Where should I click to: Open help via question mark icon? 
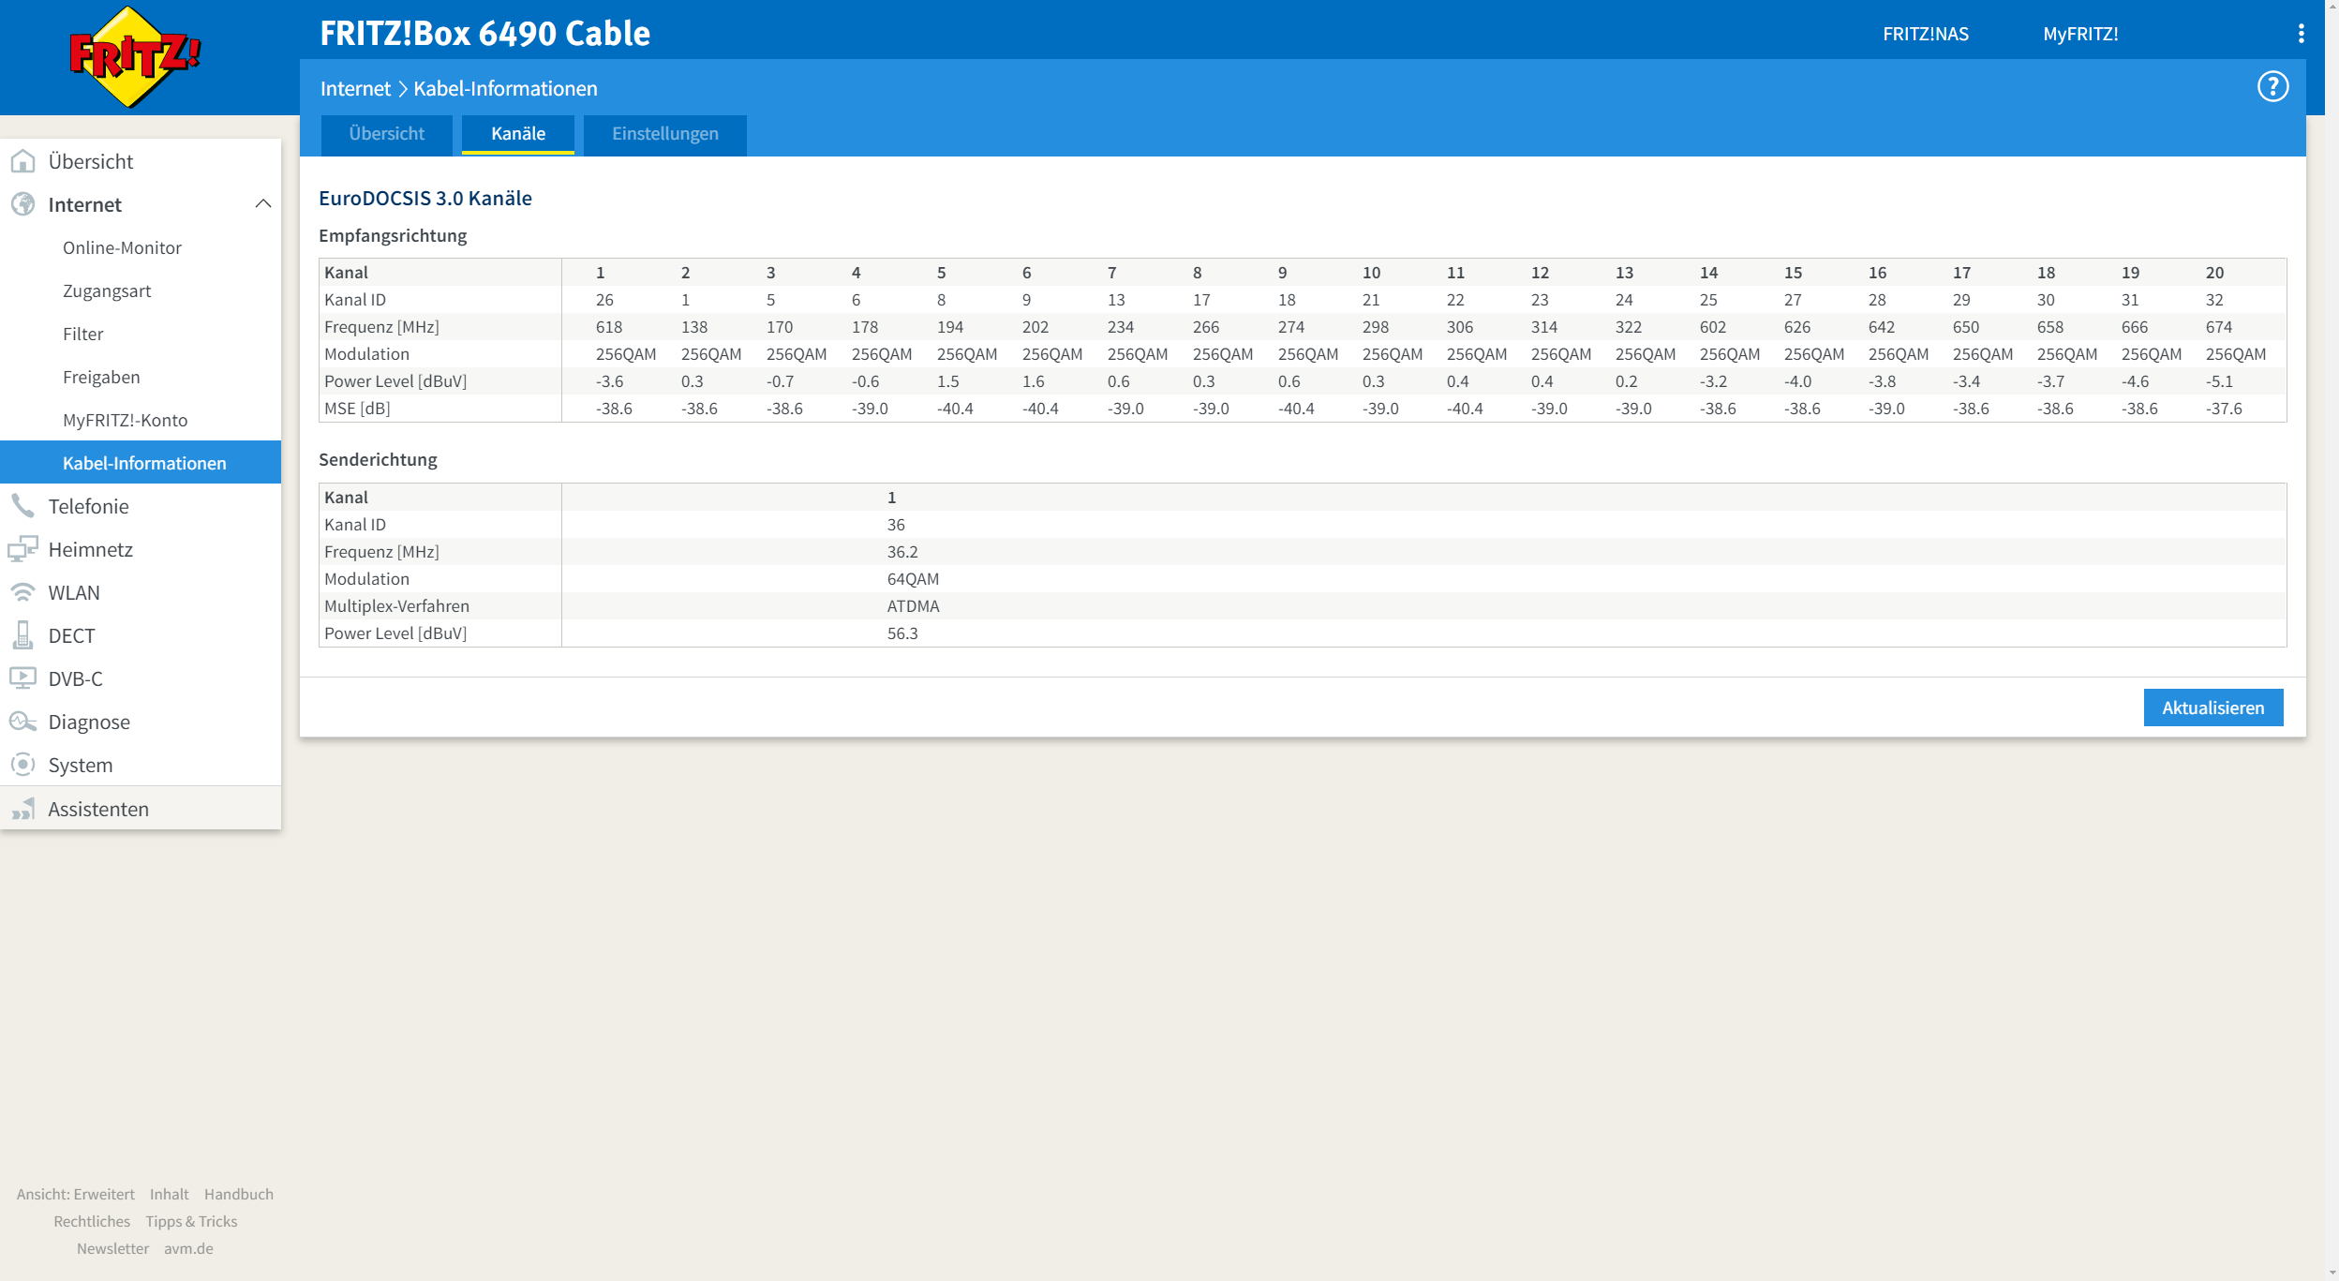(2272, 87)
